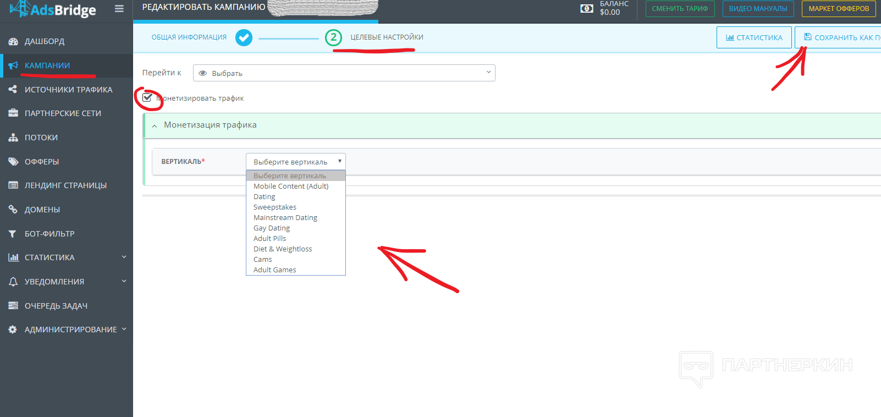
Task: Click the $0.00 balance amount
Action: click(x=610, y=12)
